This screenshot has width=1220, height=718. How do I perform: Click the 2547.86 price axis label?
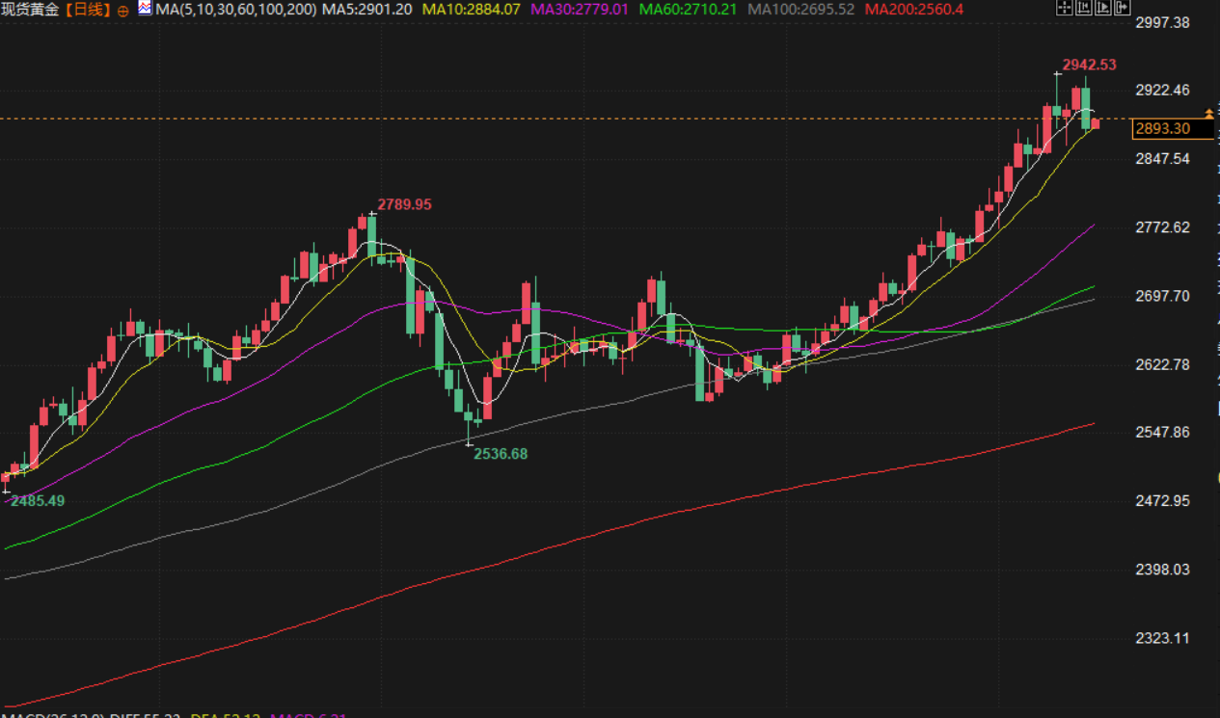coord(1162,432)
